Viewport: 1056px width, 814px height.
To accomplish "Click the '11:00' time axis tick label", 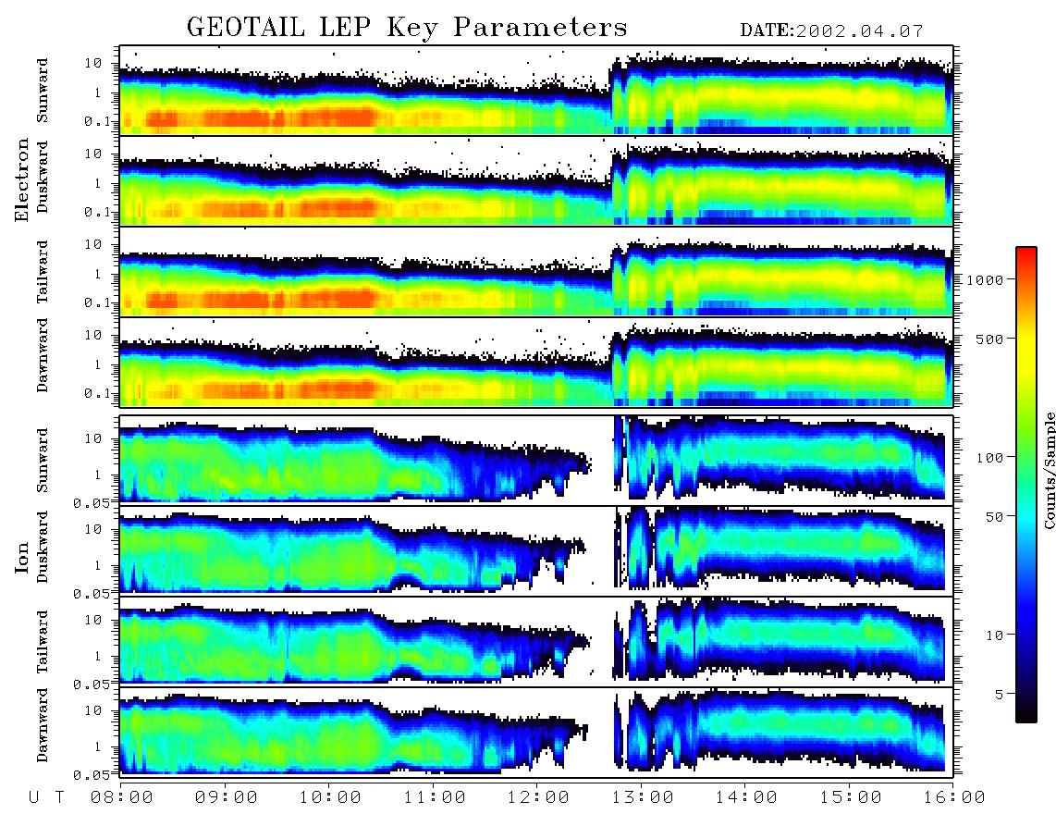I will tap(435, 797).
